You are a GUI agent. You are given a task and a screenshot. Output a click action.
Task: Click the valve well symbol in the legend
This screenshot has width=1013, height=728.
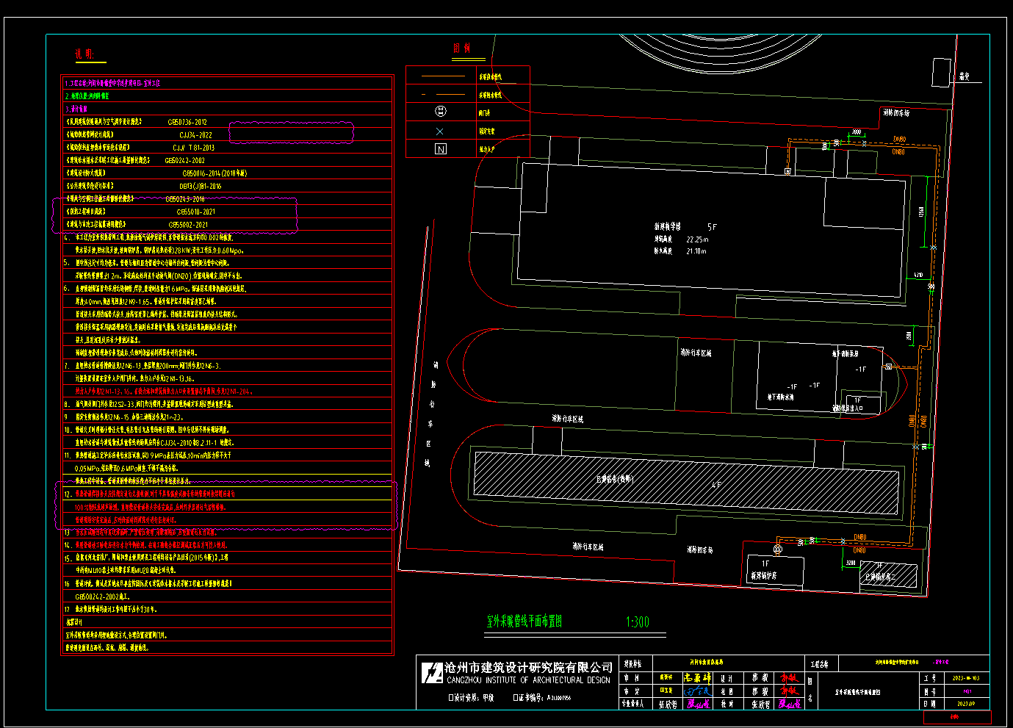point(441,112)
